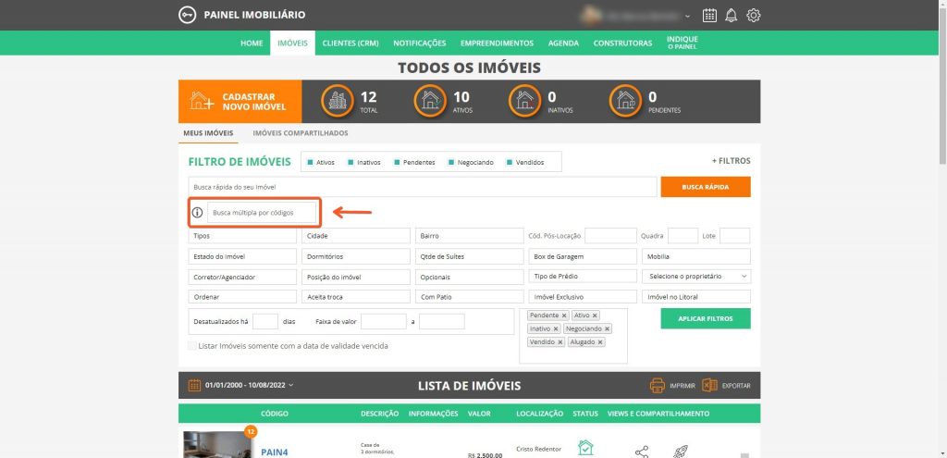Export the list via the Excel icon

(710, 386)
